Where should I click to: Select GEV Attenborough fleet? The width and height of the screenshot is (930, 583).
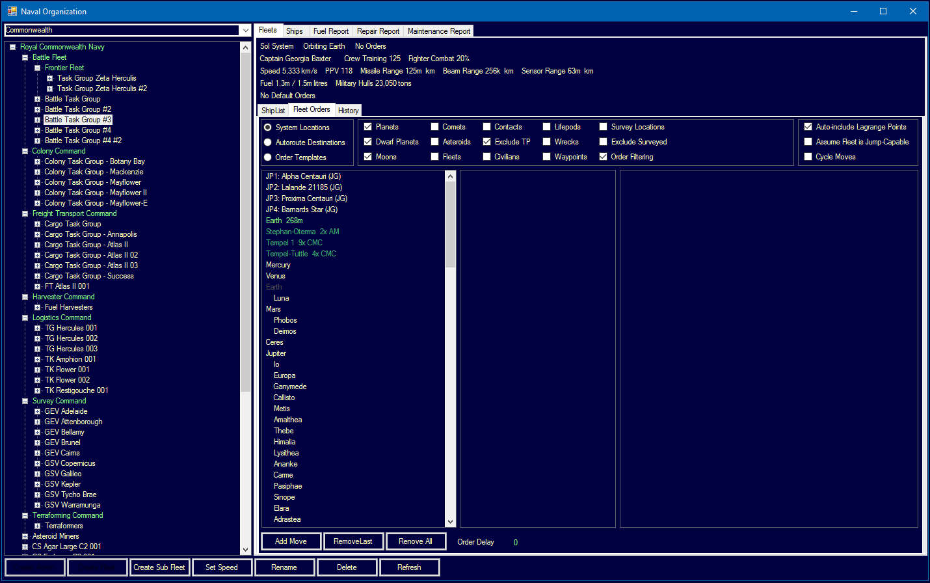[x=73, y=422]
